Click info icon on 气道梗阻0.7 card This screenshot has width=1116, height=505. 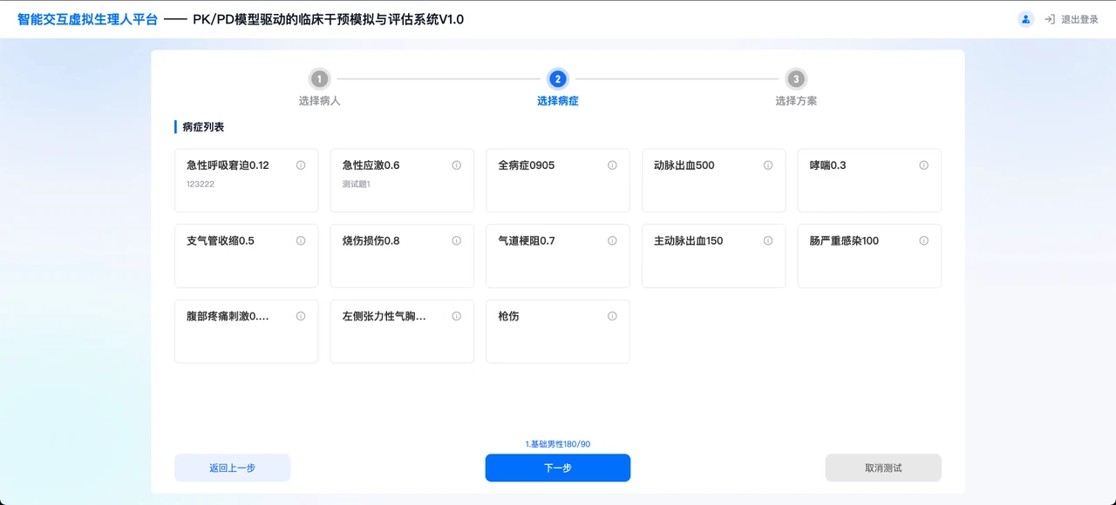click(x=612, y=241)
